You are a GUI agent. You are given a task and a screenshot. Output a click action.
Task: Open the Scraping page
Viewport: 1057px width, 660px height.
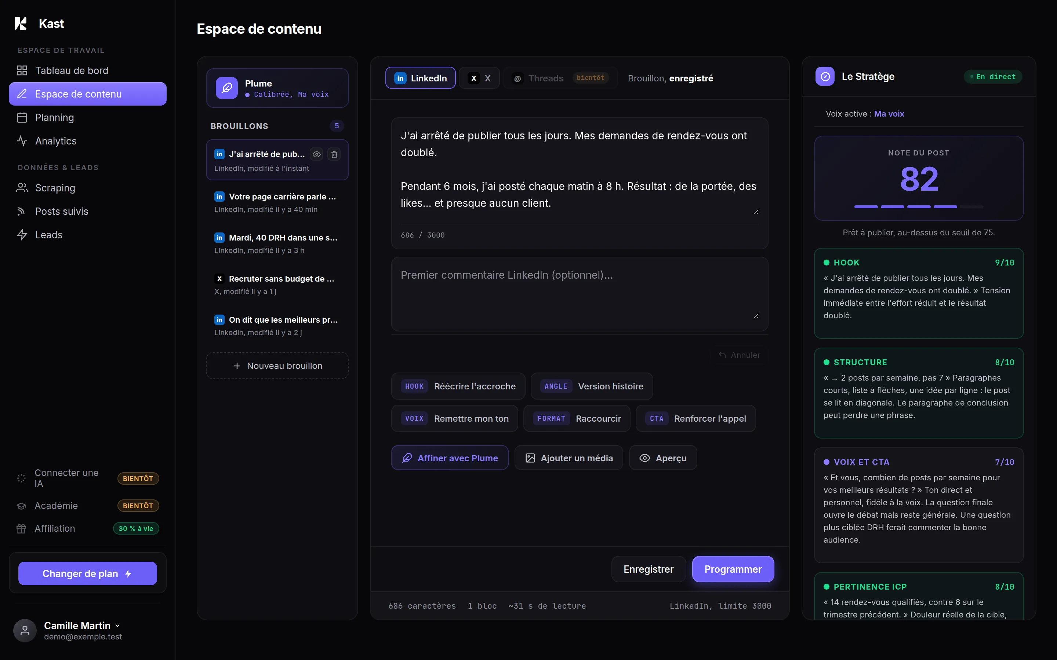pos(87,188)
